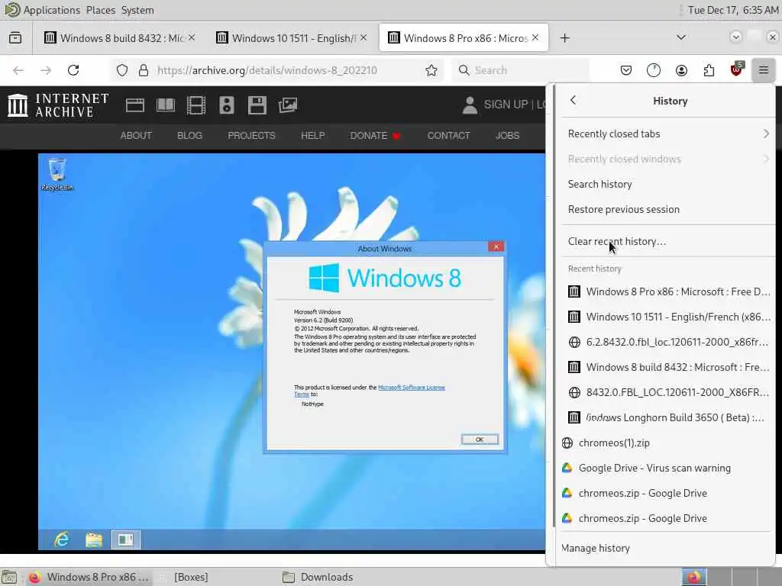Close the Windows 10 1511 tab
Image resolution: width=782 pixels, height=586 pixels.
(364, 37)
